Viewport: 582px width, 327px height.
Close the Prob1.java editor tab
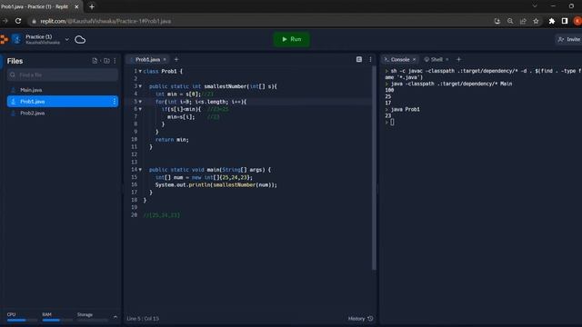tap(165, 59)
